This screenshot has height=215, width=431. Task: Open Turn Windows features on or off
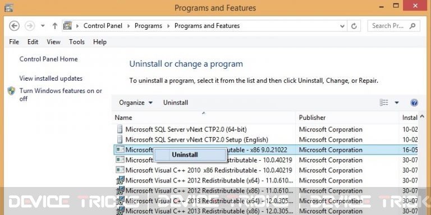[61, 95]
